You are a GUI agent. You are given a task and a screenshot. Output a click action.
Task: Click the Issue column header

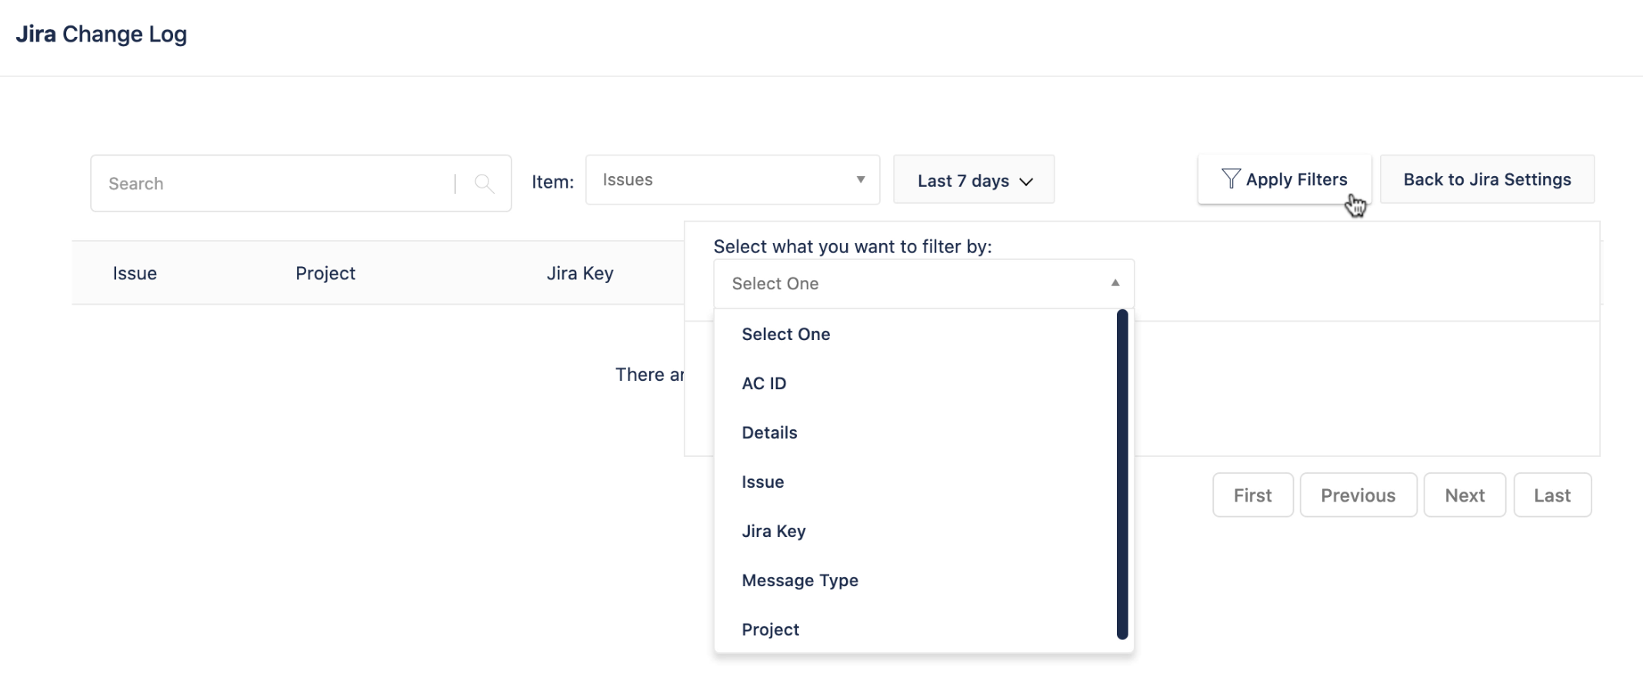135,273
